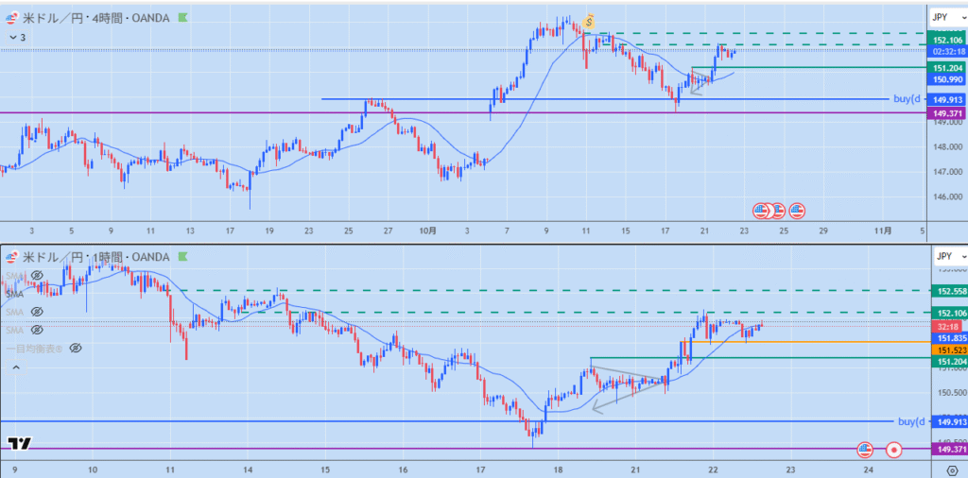Viewport: 968px width, 478px height.
Task: Open the JPY currency dropdown on the 1-hour chart
Action: click(x=946, y=256)
